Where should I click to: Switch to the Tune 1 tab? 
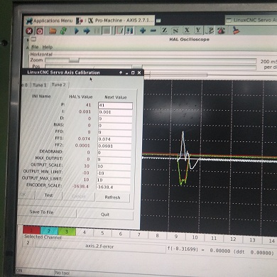click(x=40, y=85)
